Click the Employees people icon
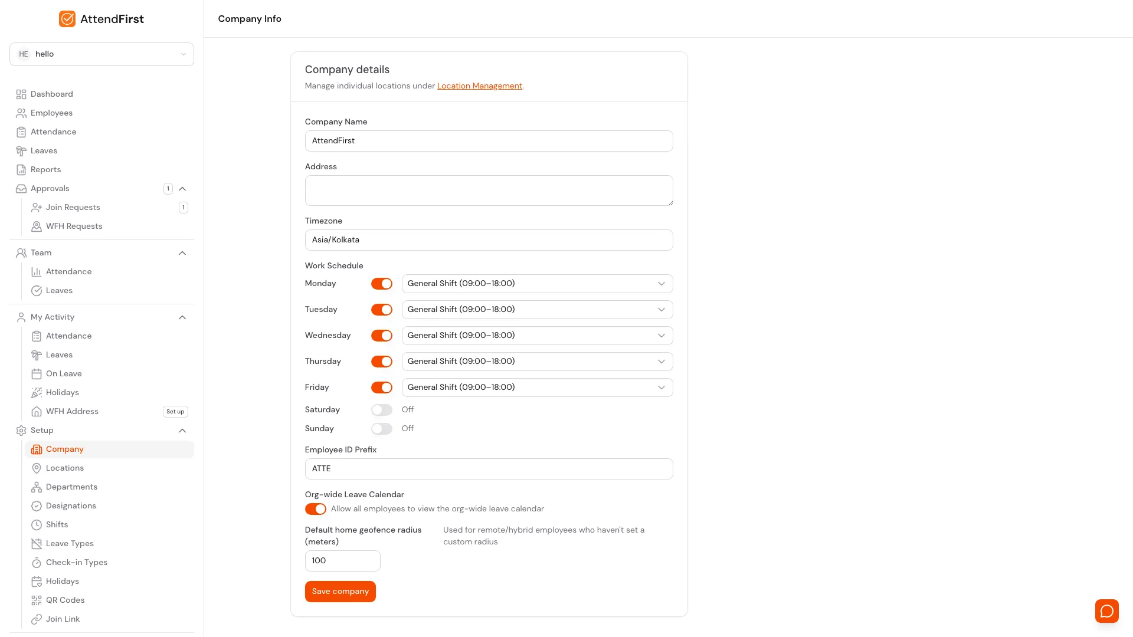 [21, 113]
